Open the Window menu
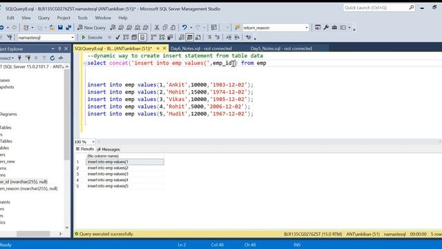 pyautogui.click(x=103, y=18)
